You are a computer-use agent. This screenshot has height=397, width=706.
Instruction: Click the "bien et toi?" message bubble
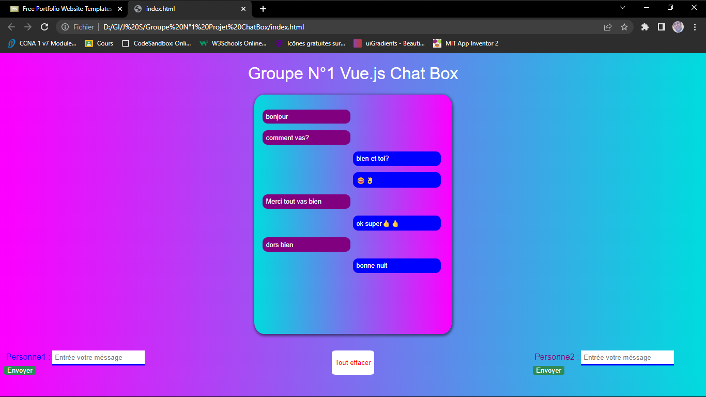[397, 159]
